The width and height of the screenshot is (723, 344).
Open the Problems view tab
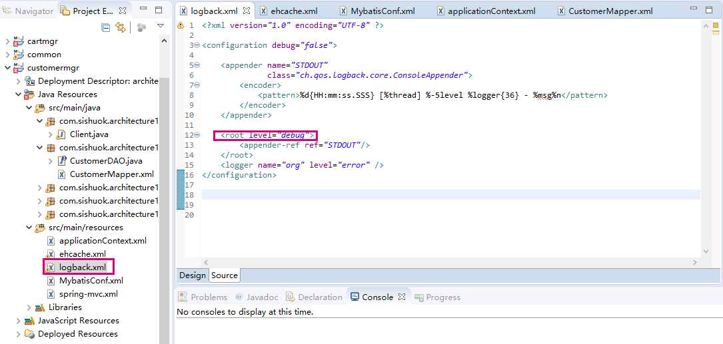point(203,297)
